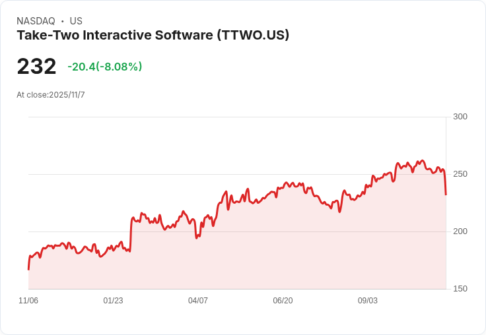Click the 300 price axis label
The height and width of the screenshot is (335, 486).
(x=460, y=117)
